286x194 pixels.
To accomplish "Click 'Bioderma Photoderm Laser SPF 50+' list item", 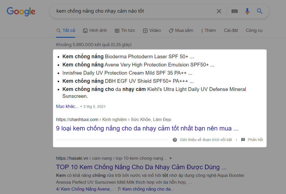I will click(128, 57).
